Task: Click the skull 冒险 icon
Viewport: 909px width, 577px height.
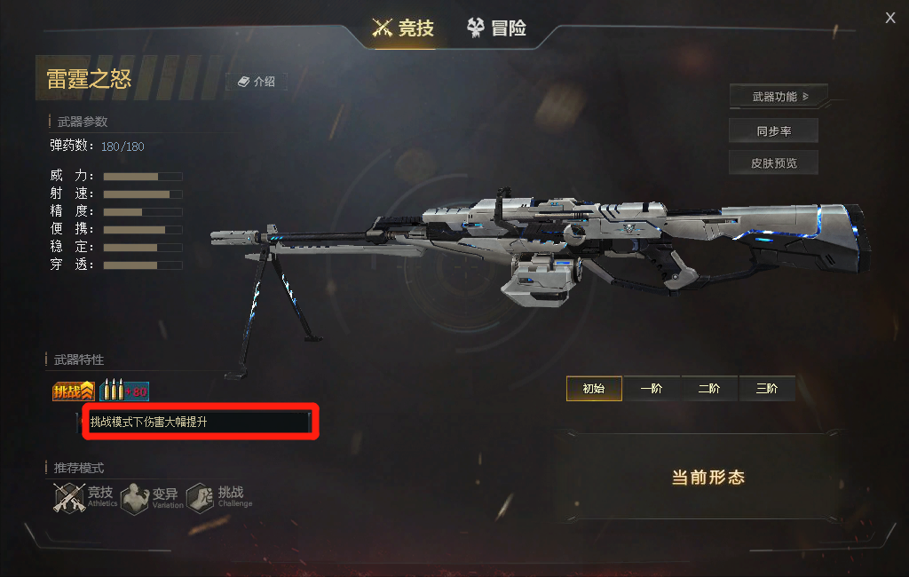Action: (x=476, y=28)
